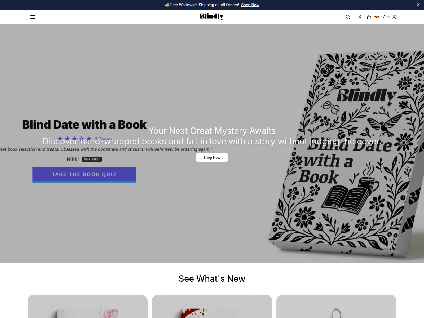Click the reviewer name Nikki
Viewport: 424px width, 318px height.
73,159
